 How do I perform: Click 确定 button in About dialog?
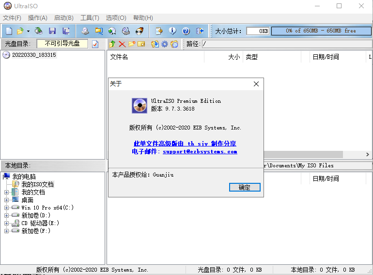[x=245, y=187]
